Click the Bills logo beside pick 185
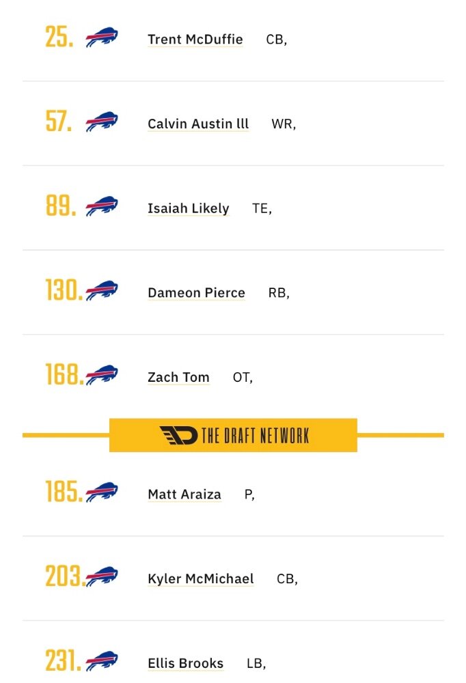 (102, 492)
